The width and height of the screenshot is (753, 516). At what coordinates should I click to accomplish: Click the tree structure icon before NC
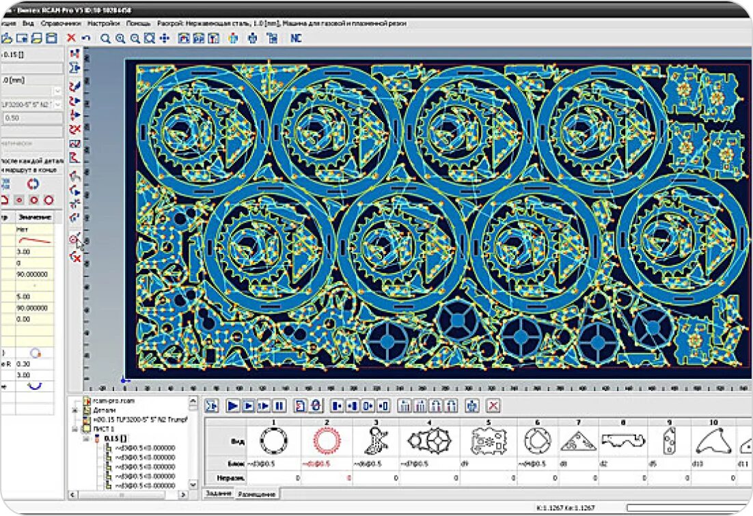[x=272, y=38]
